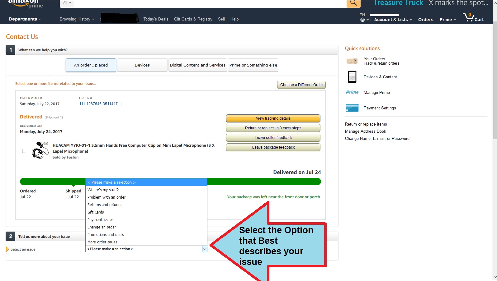Select Digital Content and Services tab

point(198,65)
